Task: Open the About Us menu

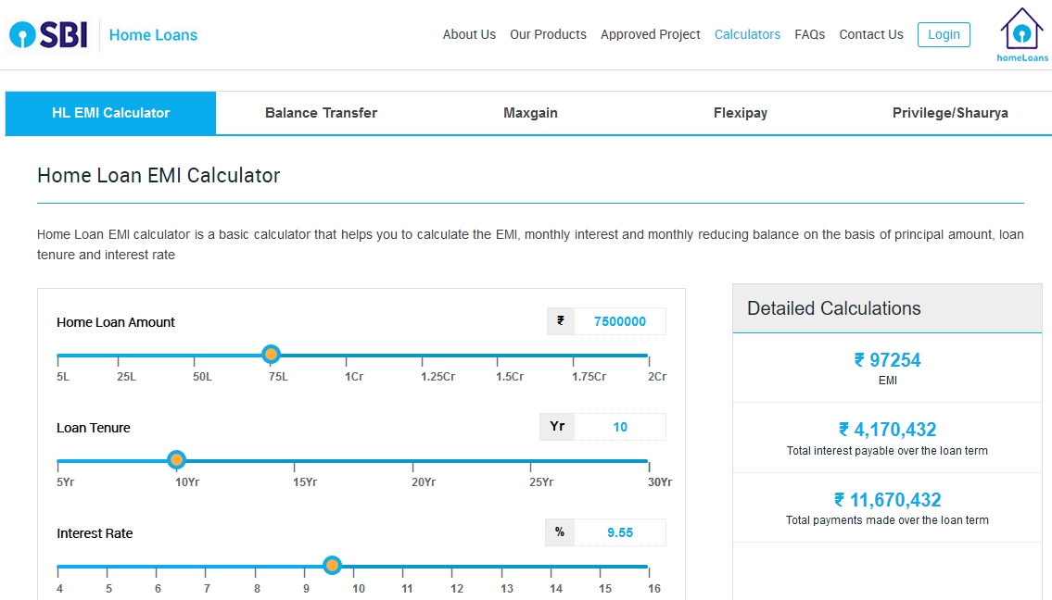Action: (469, 34)
